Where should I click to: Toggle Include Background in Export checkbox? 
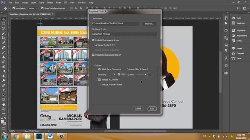point(93,55)
